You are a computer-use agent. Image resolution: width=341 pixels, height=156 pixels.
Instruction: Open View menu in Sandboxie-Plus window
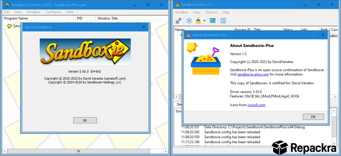click(x=197, y=12)
